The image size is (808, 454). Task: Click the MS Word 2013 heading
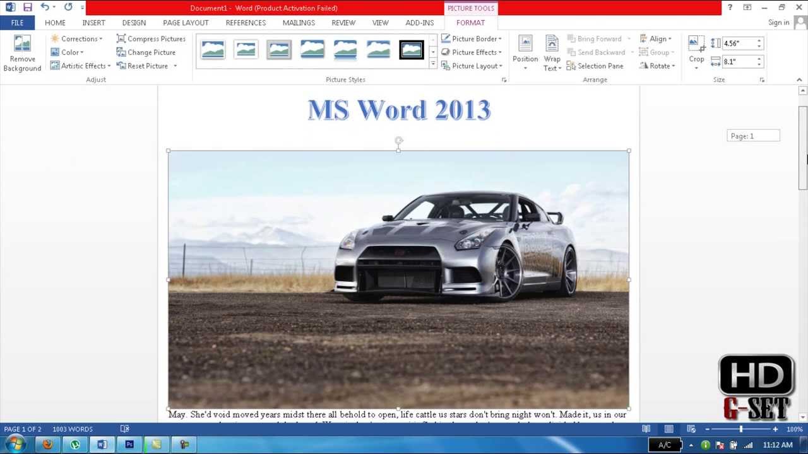coord(399,110)
